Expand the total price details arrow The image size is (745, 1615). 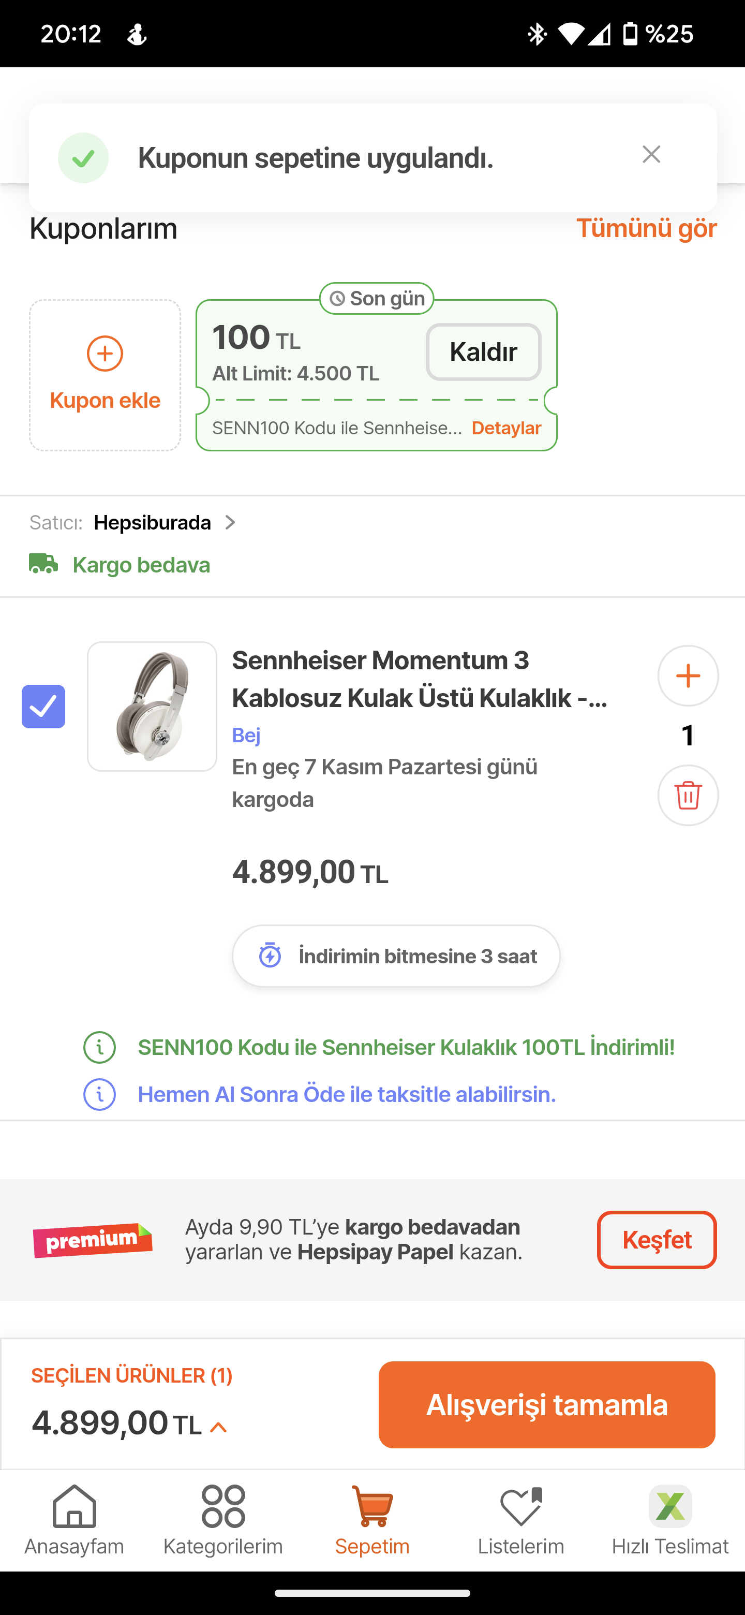218,1428
